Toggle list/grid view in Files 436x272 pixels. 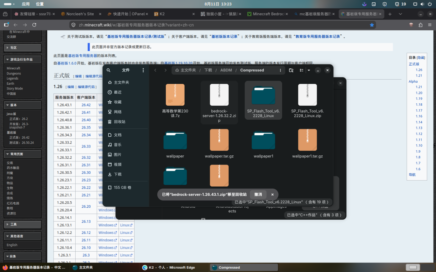pos(301,70)
